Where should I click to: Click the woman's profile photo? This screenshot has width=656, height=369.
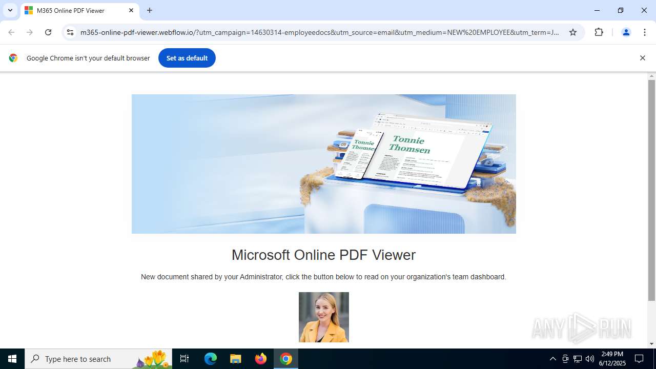coord(324,317)
